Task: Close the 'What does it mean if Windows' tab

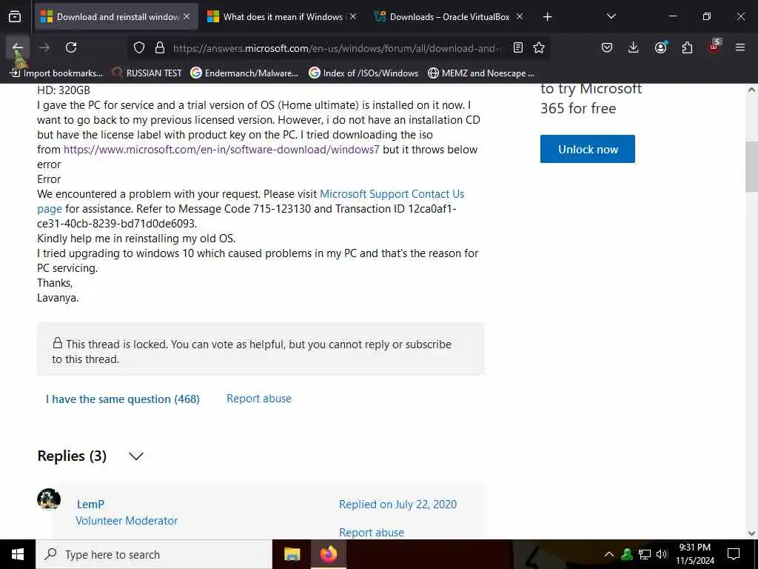Action: coord(353,17)
